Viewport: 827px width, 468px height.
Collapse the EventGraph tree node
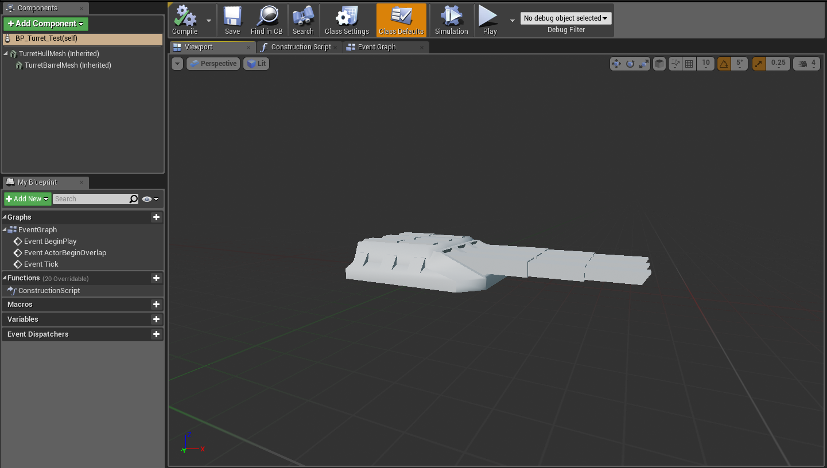(5, 229)
